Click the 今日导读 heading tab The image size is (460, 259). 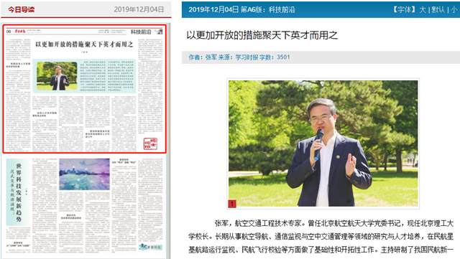pyautogui.click(x=21, y=9)
